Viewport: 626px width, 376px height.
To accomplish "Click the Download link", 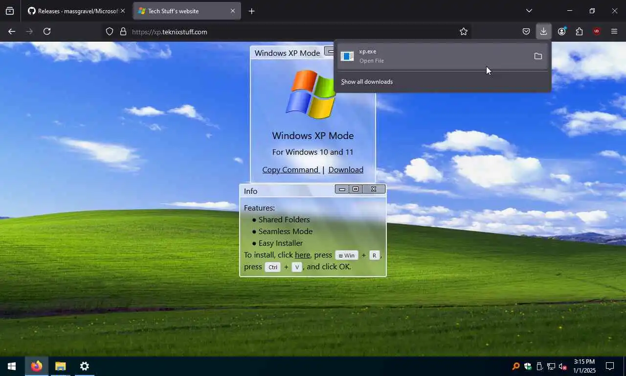I will pos(346,169).
